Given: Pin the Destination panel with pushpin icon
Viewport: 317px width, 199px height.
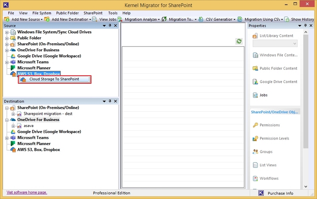Looking at the screenshot, I should point(110,101).
